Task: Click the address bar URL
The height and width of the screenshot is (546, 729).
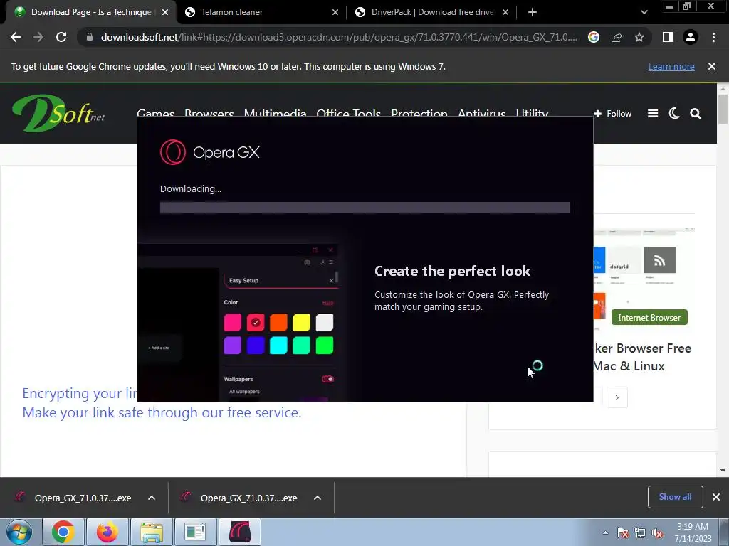Action: [x=338, y=37]
